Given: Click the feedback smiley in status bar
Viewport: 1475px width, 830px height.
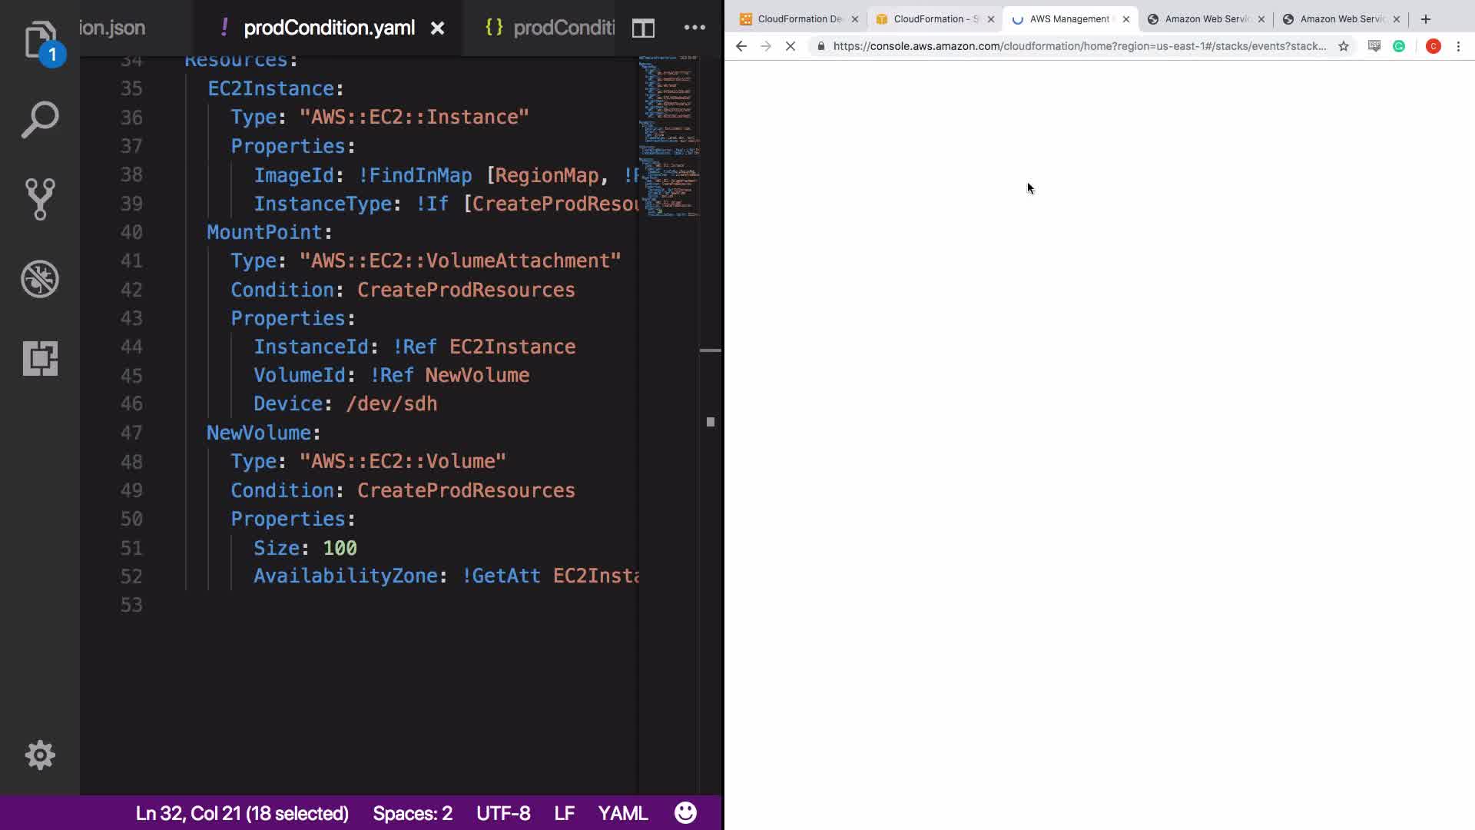Looking at the screenshot, I should click(x=685, y=813).
